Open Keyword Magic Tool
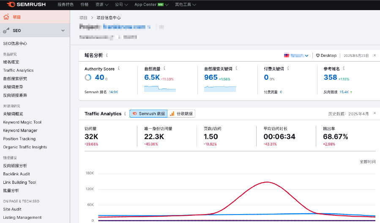Image resolution: width=380 pixels, height=223 pixels. [22, 122]
